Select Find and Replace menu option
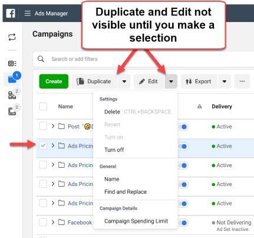 [x=126, y=192]
